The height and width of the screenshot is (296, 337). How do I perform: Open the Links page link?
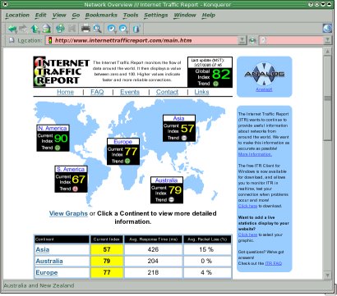pos(201,92)
